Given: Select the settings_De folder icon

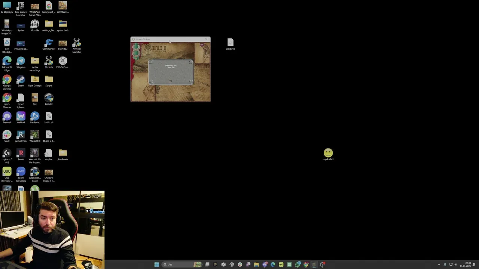Looking at the screenshot, I should (49, 26).
